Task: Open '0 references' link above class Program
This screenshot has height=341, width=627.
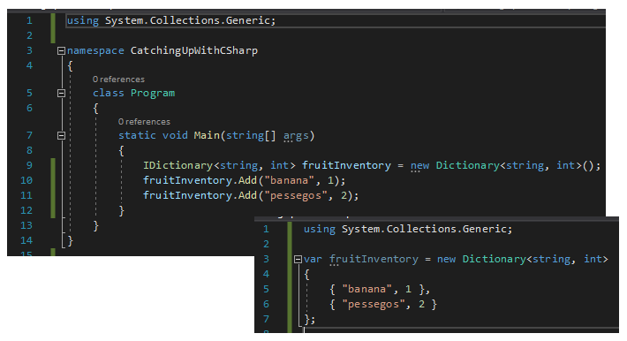Action: pos(118,80)
